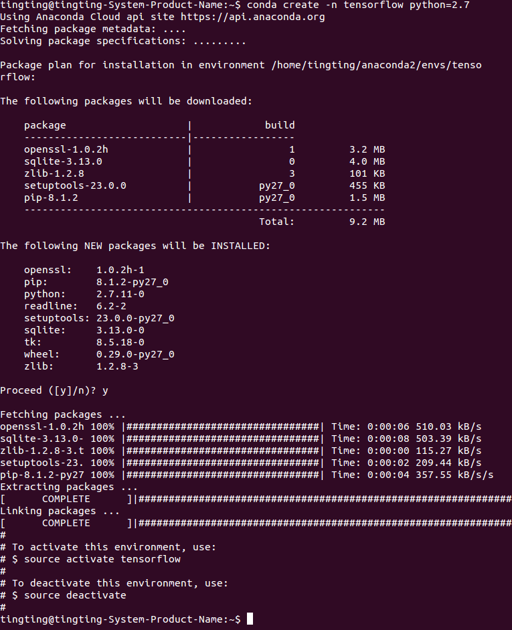Click the setuptools version 23.0.0-py27_0

[x=135, y=319]
